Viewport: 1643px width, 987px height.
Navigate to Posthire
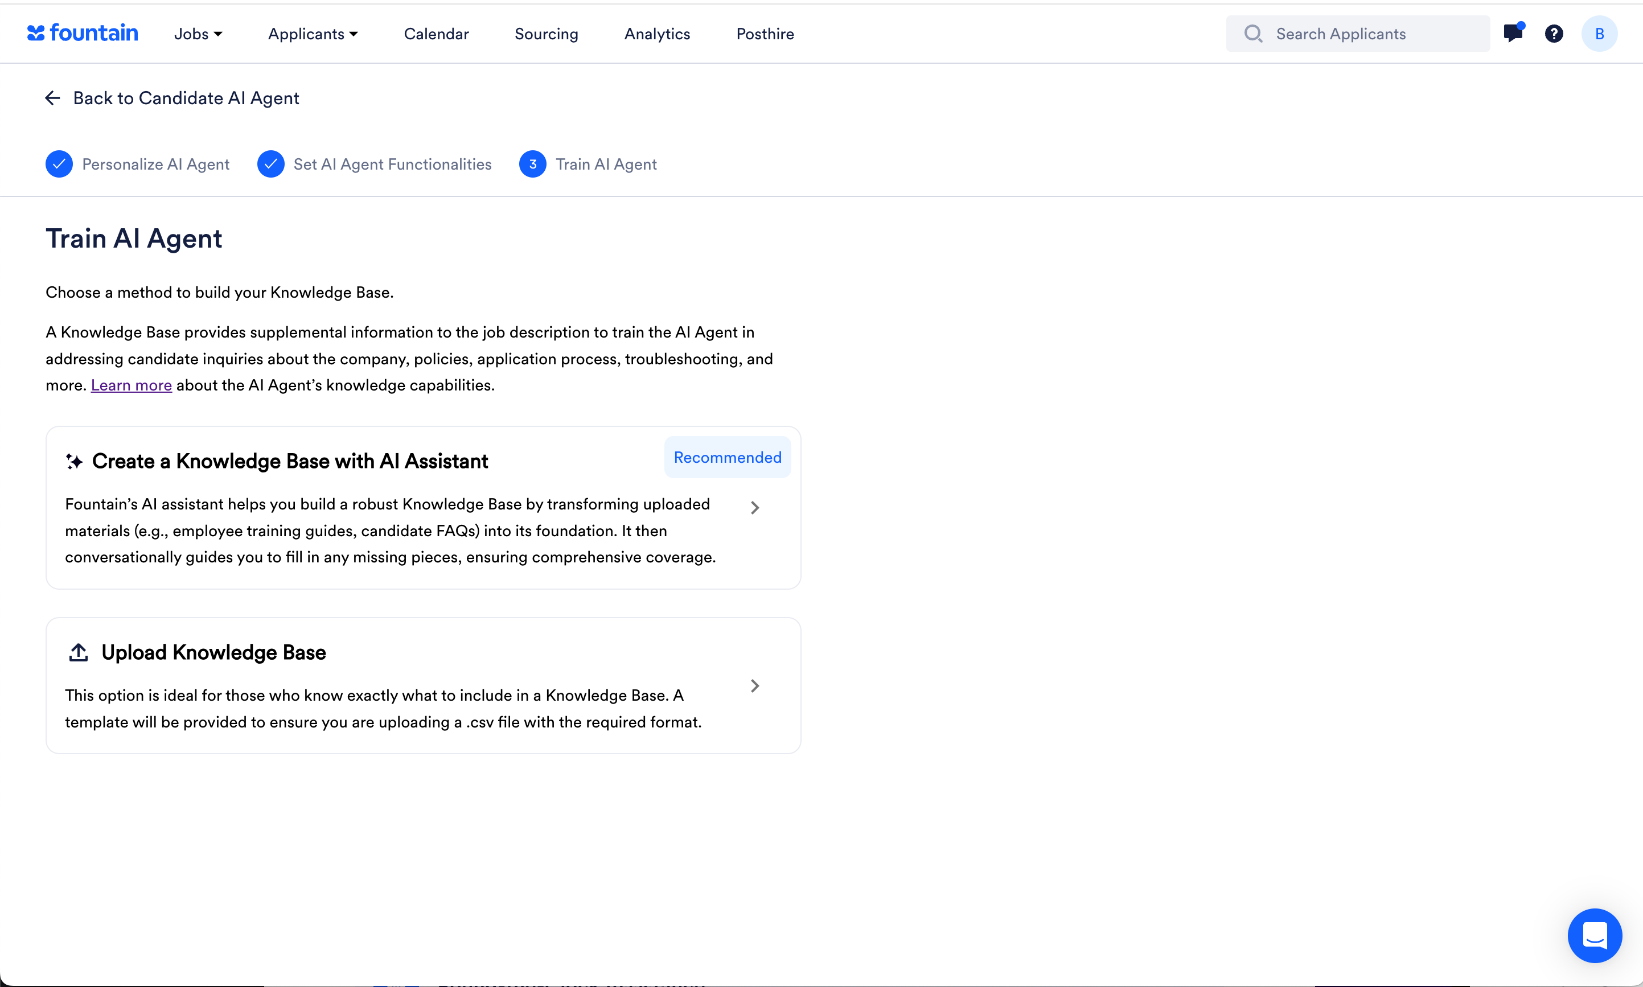(765, 34)
